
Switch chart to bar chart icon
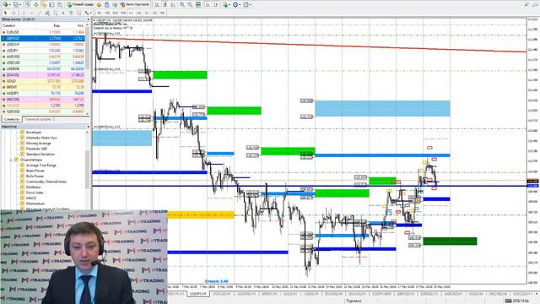[x=157, y=5]
